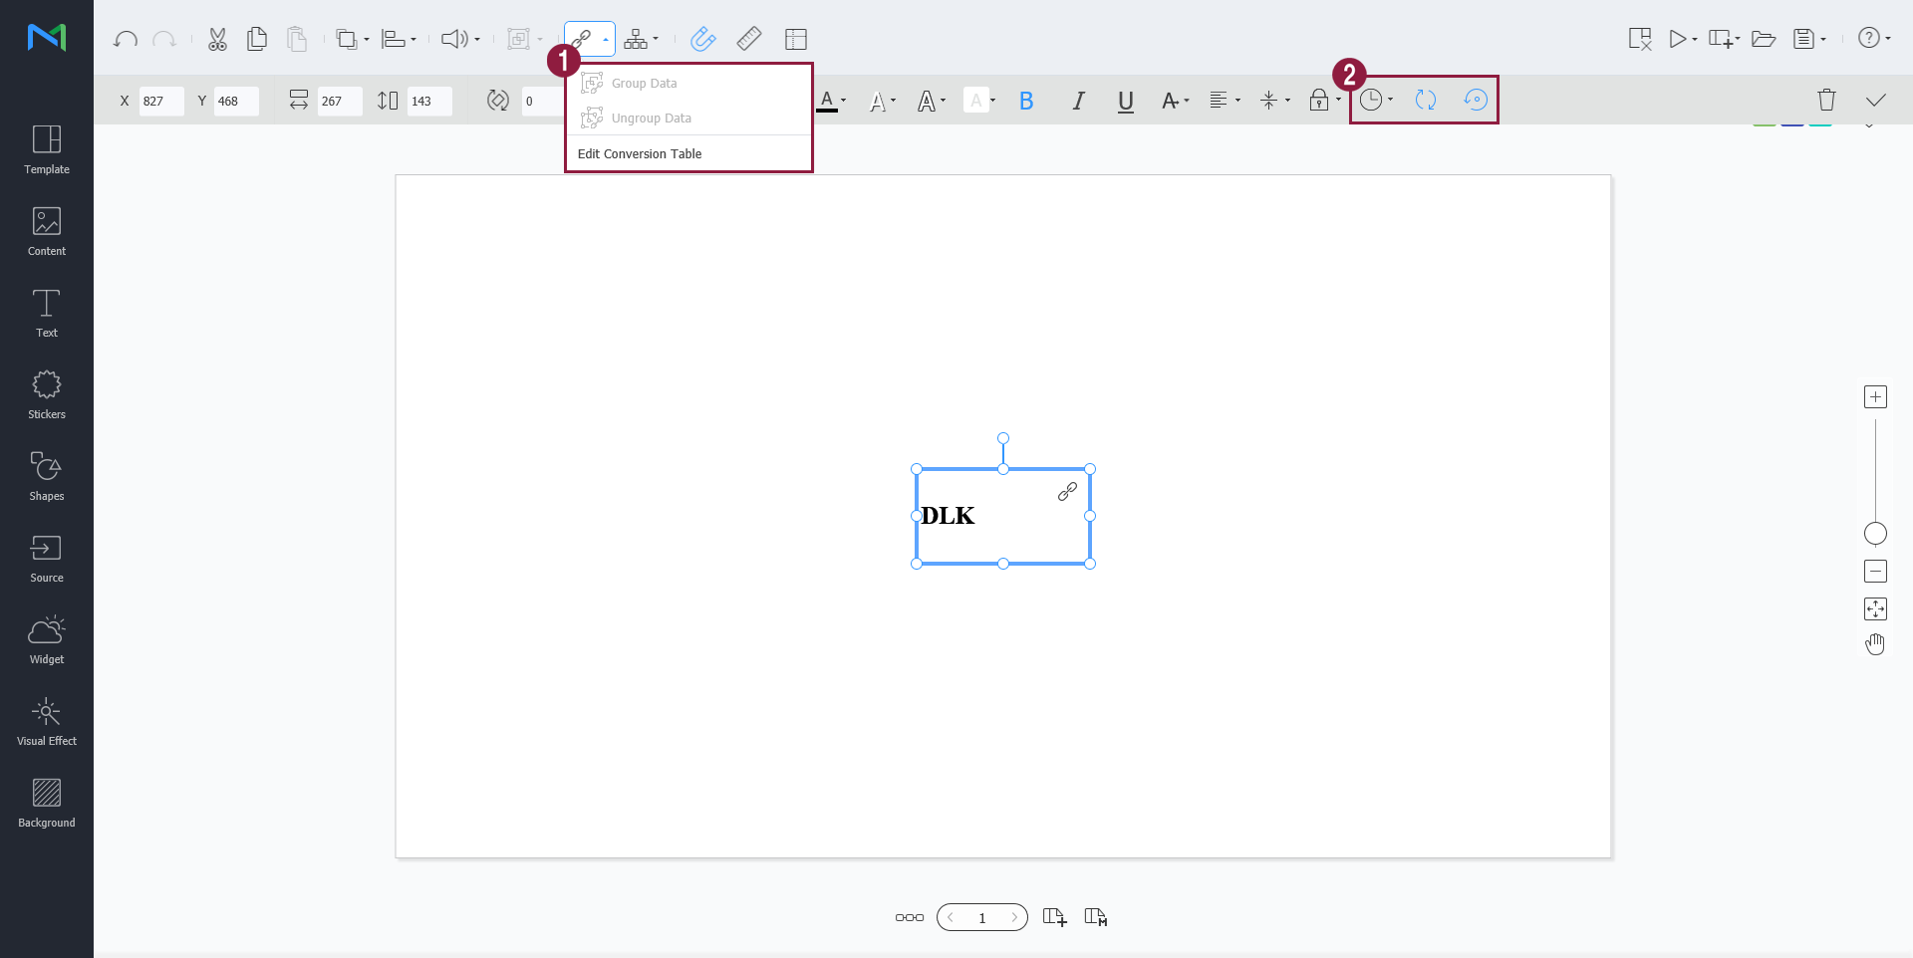
Task: Open the Template tab in sidebar
Action: [x=47, y=150]
